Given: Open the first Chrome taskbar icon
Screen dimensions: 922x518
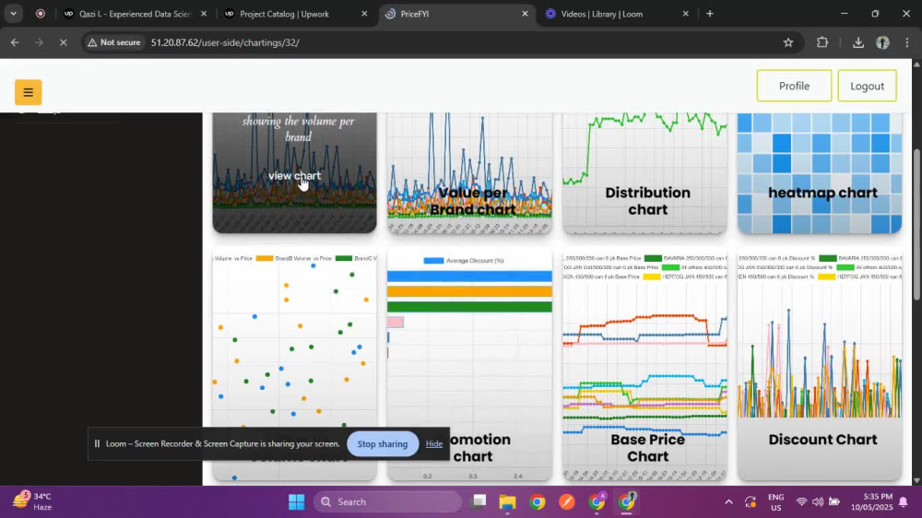Looking at the screenshot, I should pyautogui.click(x=537, y=501).
